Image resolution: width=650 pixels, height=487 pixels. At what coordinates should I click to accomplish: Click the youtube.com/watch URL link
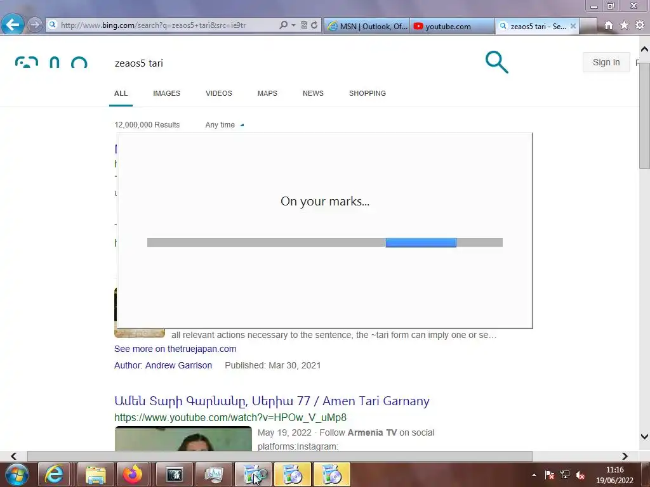[230, 417]
